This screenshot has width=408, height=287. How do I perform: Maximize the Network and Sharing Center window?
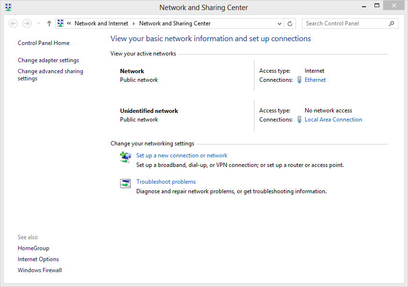click(377, 5)
